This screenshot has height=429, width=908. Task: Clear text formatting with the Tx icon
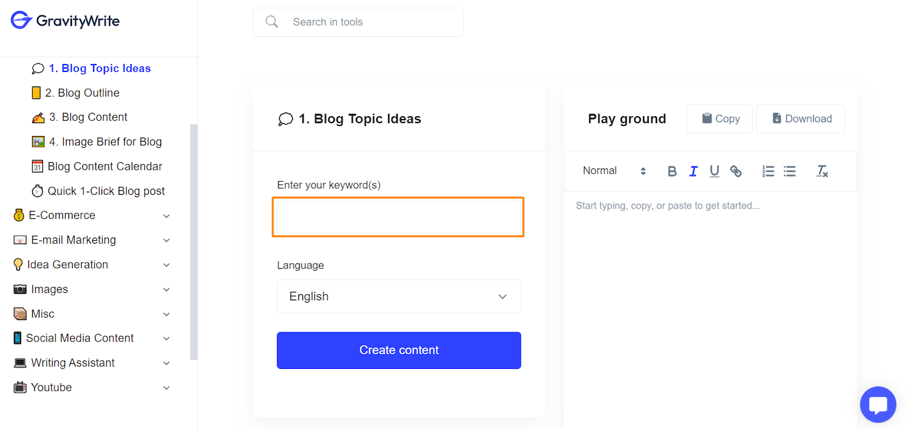822,171
